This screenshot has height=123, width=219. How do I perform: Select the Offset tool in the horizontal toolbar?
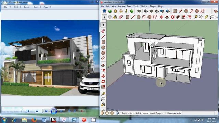(x=189, y=17)
